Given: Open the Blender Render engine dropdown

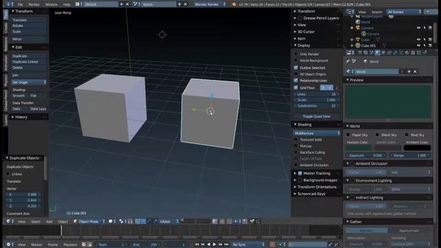Looking at the screenshot, I should [x=209, y=4].
